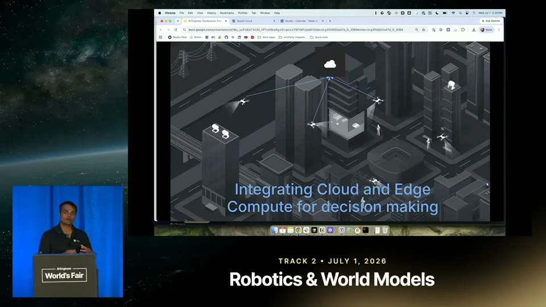
Task: Close the Skydio Cloud tab
Action: [274, 21]
